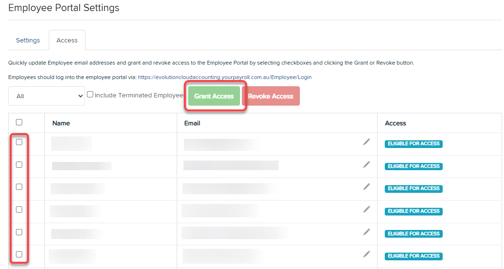Tick the select-all checkbox in the table header
The image size is (504, 269).
tap(19, 122)
